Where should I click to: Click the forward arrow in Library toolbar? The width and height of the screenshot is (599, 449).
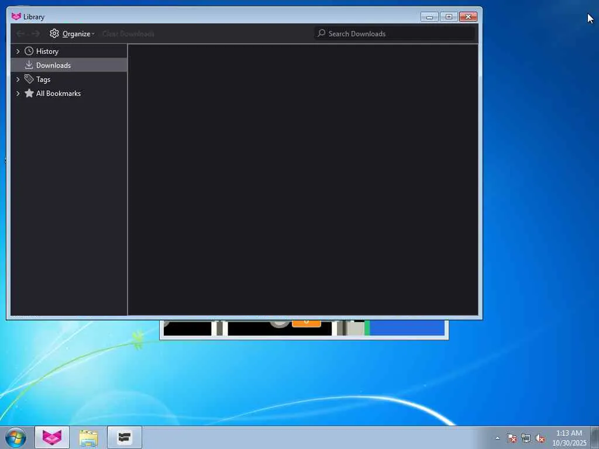36,34
